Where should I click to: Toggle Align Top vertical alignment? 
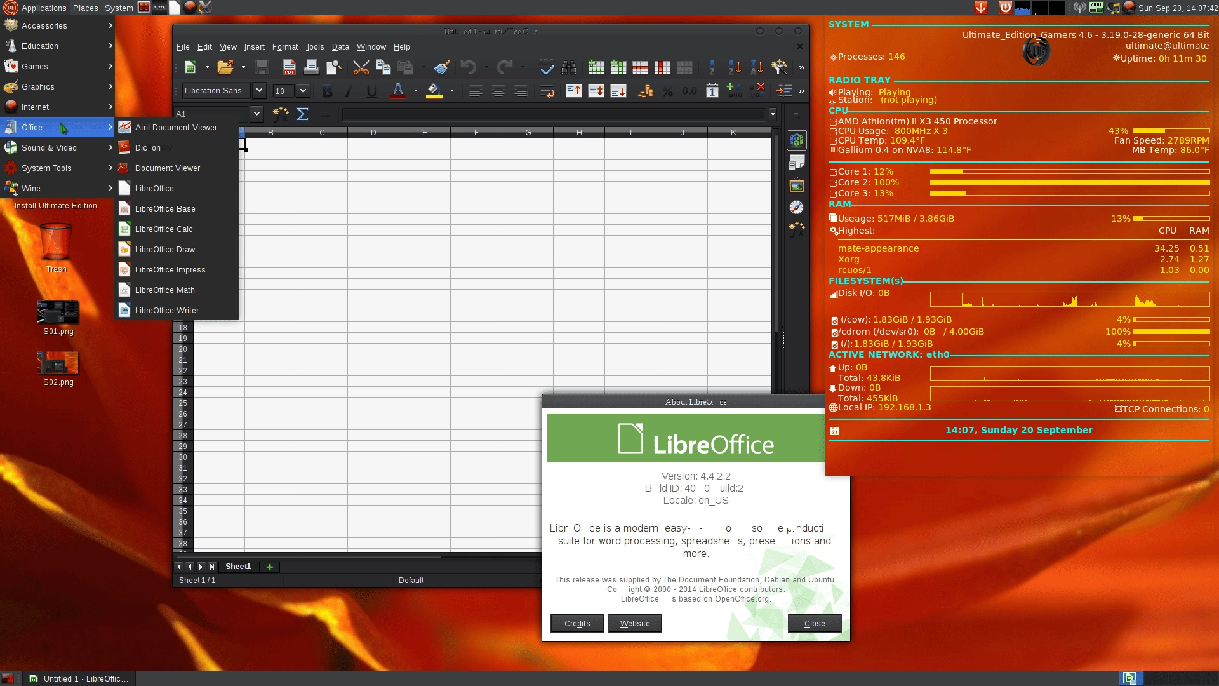[x=573, y=91]
